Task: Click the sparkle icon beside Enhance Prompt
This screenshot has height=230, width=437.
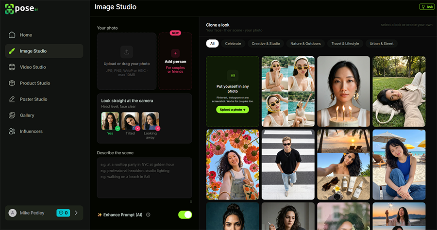Action: pyautogui.click(x=100, y=214)
